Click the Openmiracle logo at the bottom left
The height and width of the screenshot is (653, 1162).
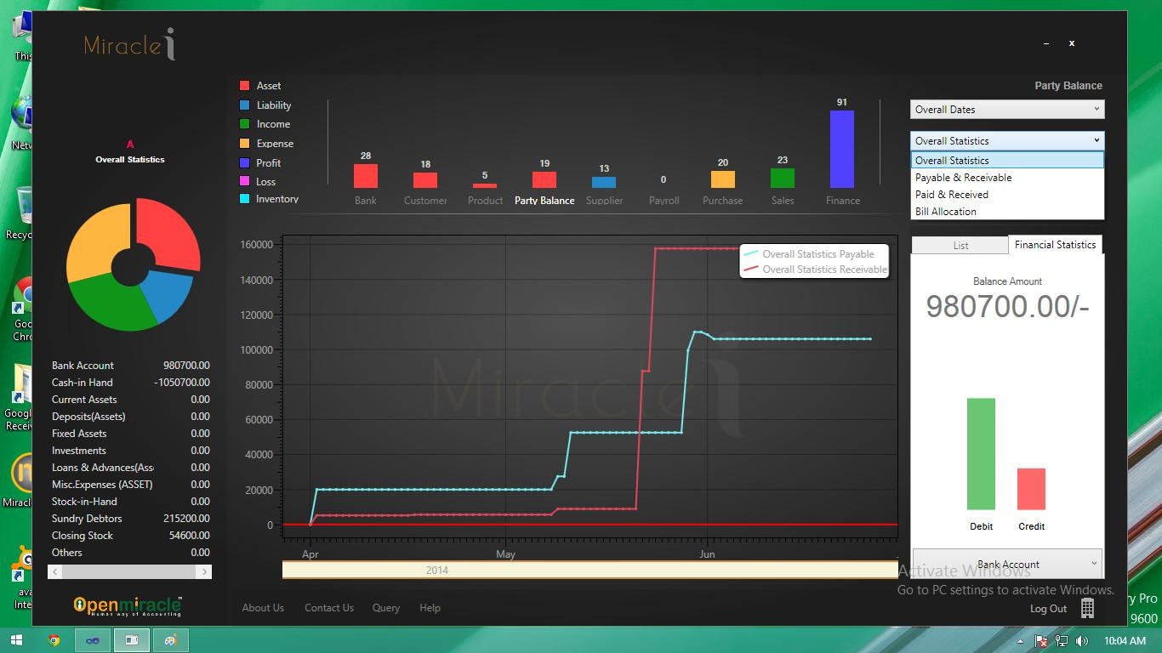pos(128,605)
